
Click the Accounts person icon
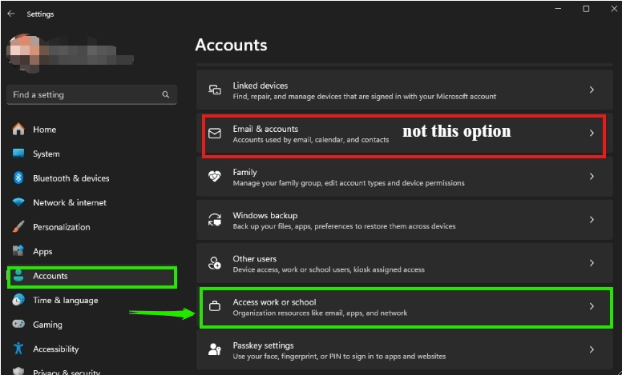click(18, 276)
